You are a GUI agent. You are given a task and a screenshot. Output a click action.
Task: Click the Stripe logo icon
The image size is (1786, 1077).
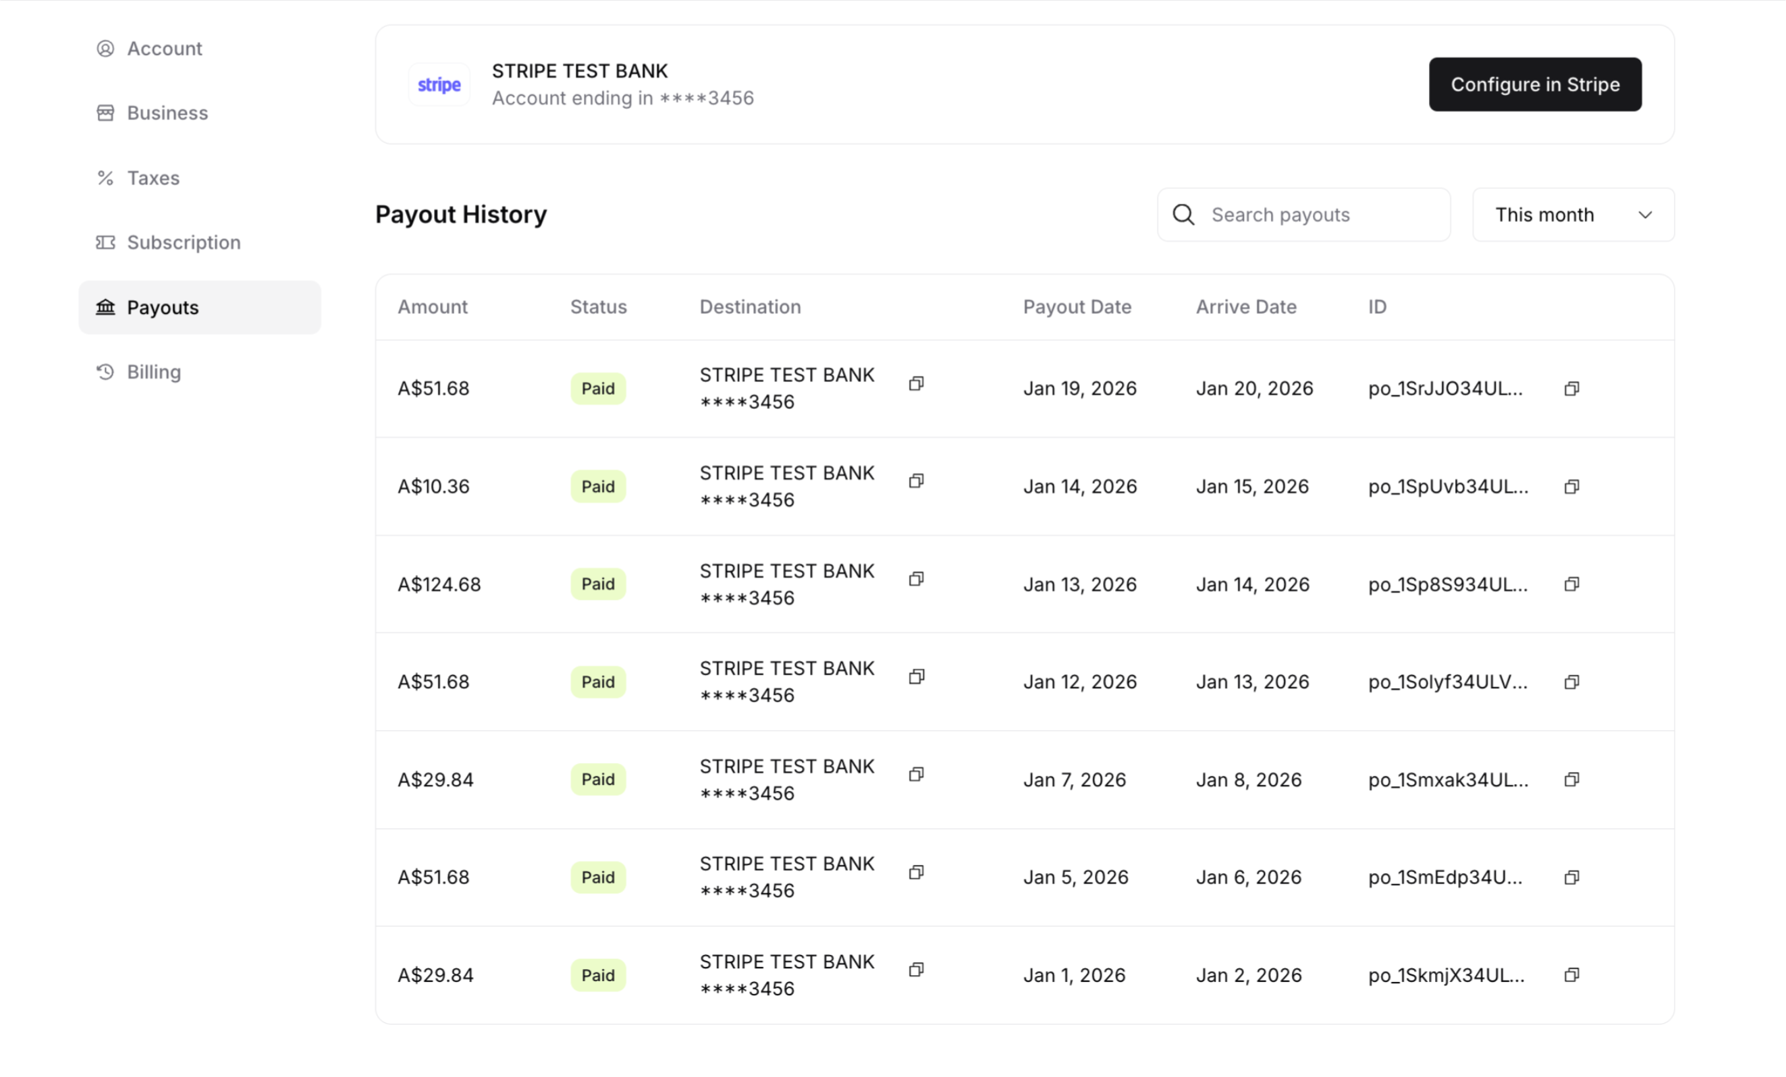439,85
